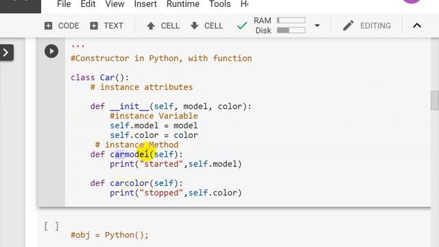This screenshot has height=247, width=439.
Task: Collapse the header with the caret icon
Action: click(x=417, y=25)
